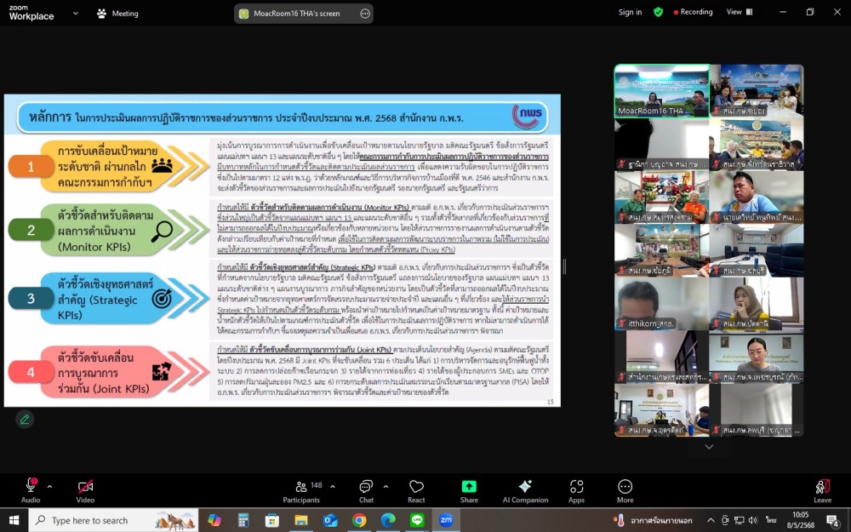Expand the chevron next to Participants

point(332,486)
